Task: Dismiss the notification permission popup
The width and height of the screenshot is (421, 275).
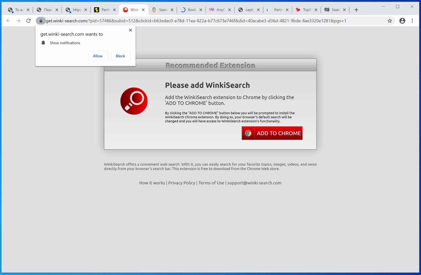Action: [x=131, y=30]
